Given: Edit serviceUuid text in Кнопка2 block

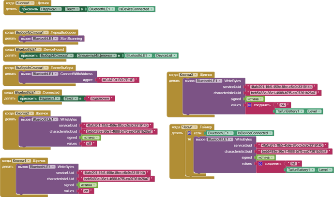Looking at the screenshot, I should click(x=117, y=126).
